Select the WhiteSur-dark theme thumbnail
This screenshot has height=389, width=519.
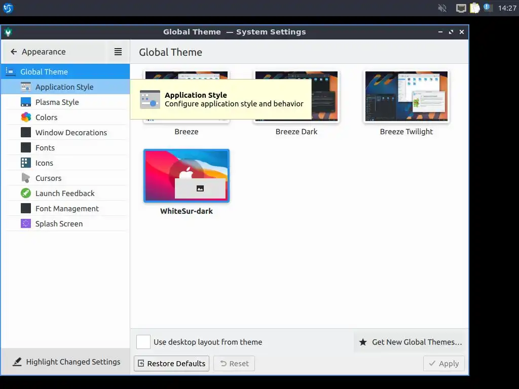point(187,176)
